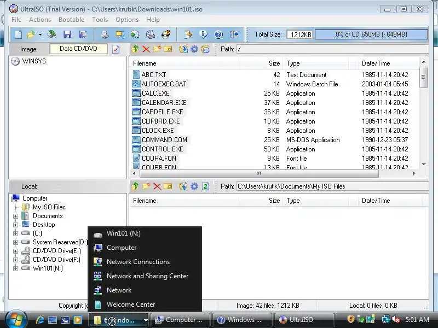Open the Actions menu

[40, 20]
